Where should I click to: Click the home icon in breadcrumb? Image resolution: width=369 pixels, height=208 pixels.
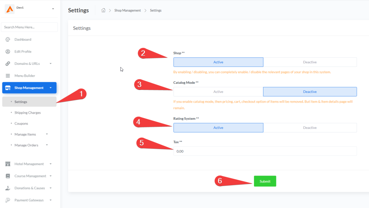click(103, 10)
